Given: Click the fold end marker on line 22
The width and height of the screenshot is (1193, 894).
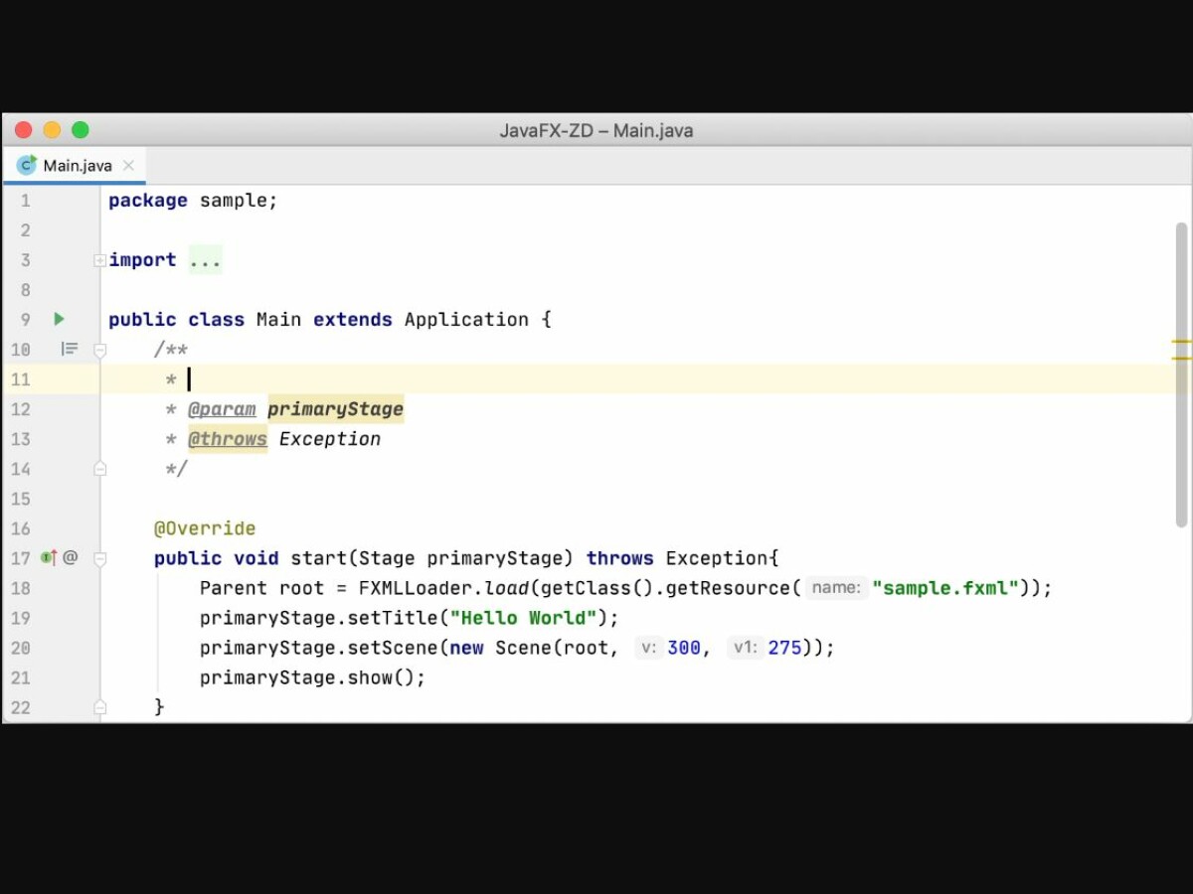Looking at the screenshot, I should point(99,706).
